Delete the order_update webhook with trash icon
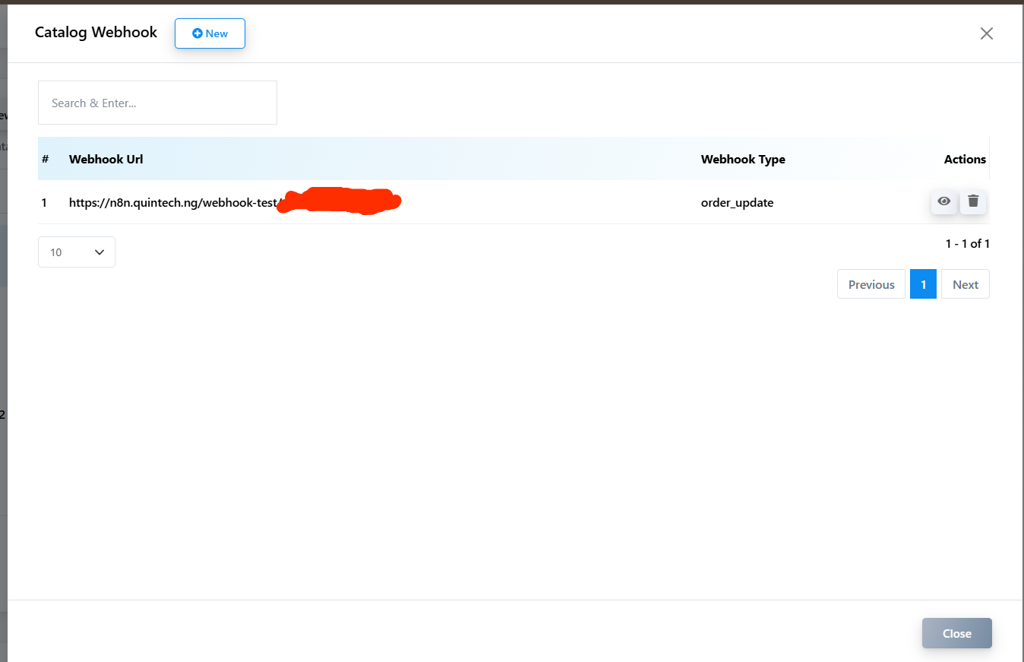This screenshot has width=1024, height=662. coord(973,201)
